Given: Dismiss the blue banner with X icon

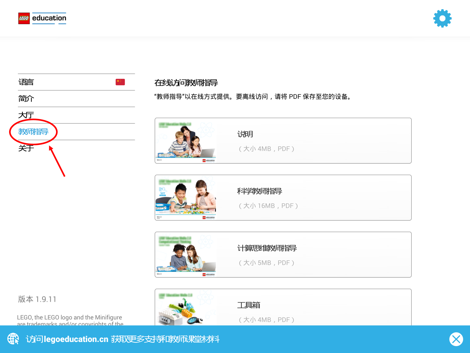Looking at the screenshot, I should pyautogui.click(x=456, y=339).
